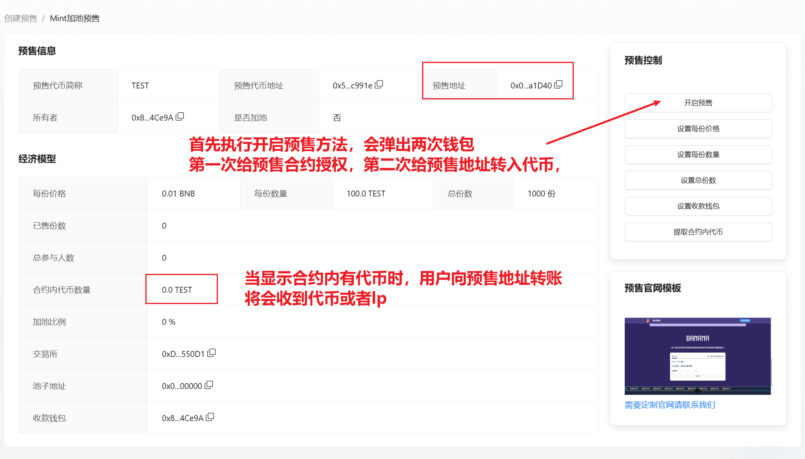Click the 设置每份数量 button

698,155
